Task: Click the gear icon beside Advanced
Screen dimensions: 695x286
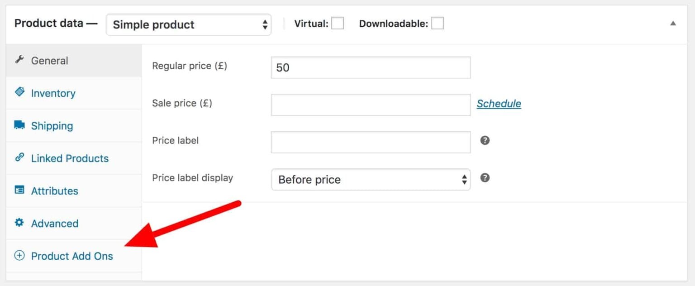Action: click(19, 223)
